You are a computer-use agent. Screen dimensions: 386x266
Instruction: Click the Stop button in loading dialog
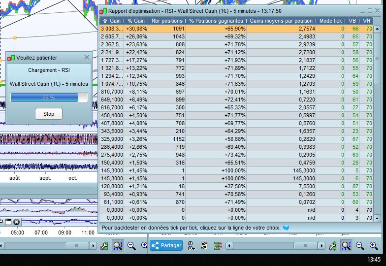coord(48,114)
